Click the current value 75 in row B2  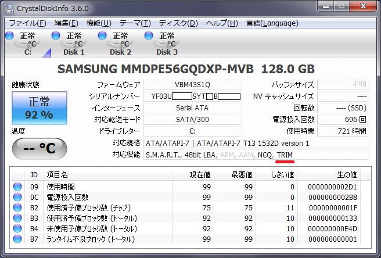pos(207,207)
